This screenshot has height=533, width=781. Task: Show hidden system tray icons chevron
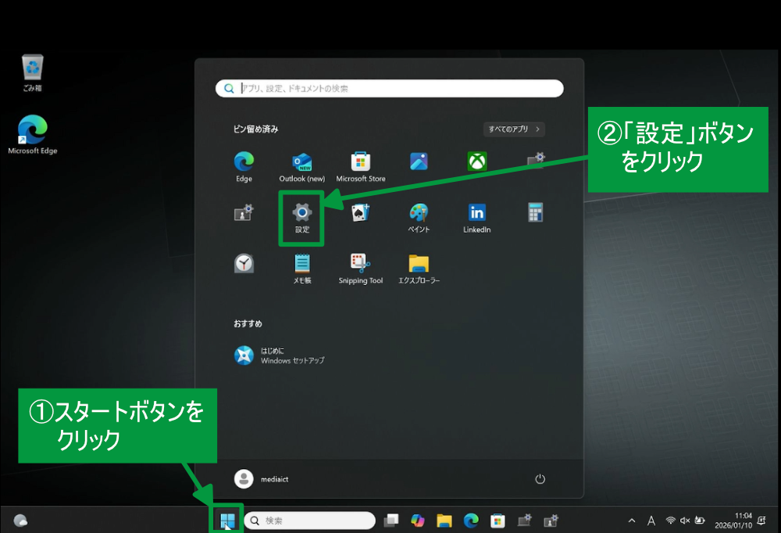pyautogui.click(x=632, y=521)
